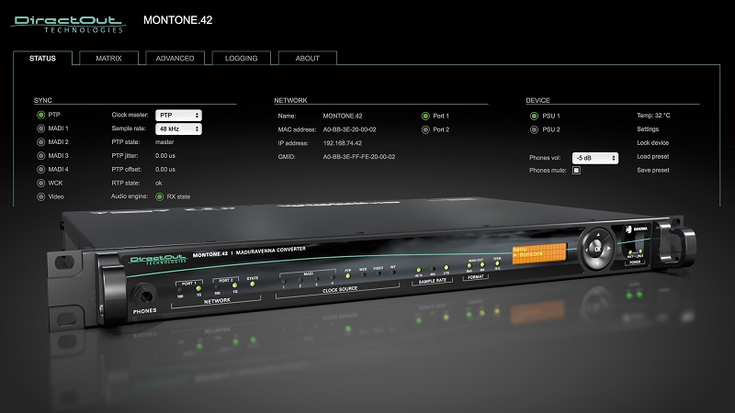The image size is (735, 413).
Task: Click the device name MONTONE.42 value
Action: coord(343,116)
